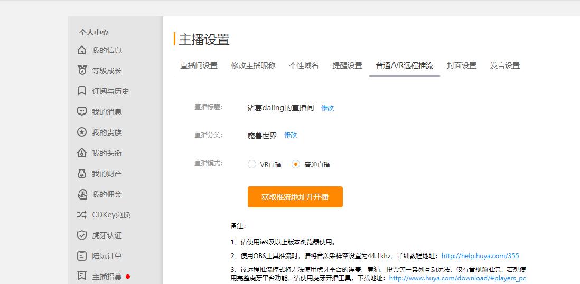Open 我的佣金 in the sidebar
This screenshot has width=580, height=284.
pos(107,194)
